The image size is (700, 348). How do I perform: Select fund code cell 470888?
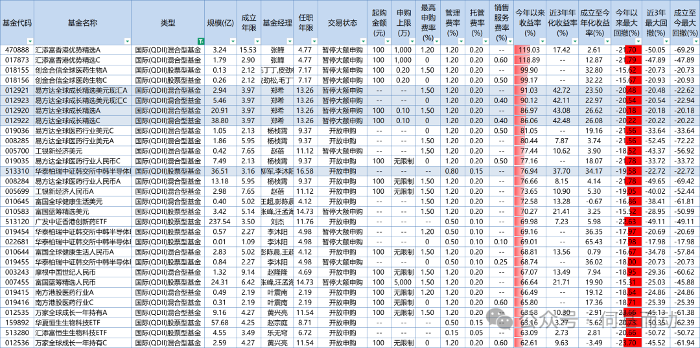coord(17,51)
